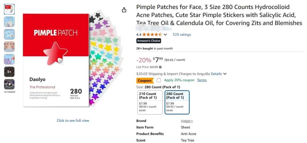This screenshot has width=307, height=143.
Task: Click the star rating icons
Action: point(152,34)
